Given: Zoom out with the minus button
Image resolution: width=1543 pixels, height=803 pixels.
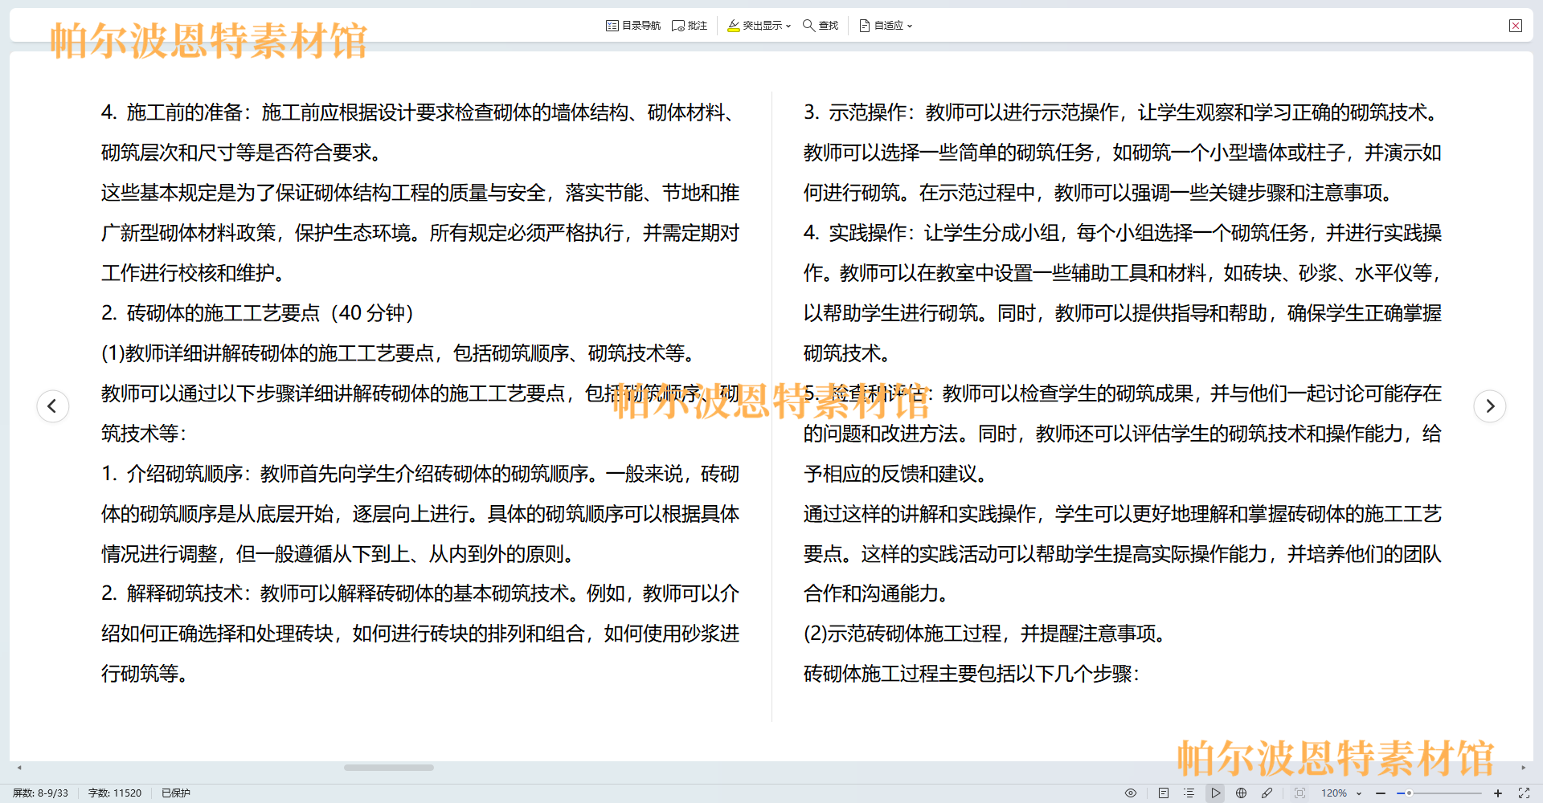Looking at the screenshot, I should 1381,793.
